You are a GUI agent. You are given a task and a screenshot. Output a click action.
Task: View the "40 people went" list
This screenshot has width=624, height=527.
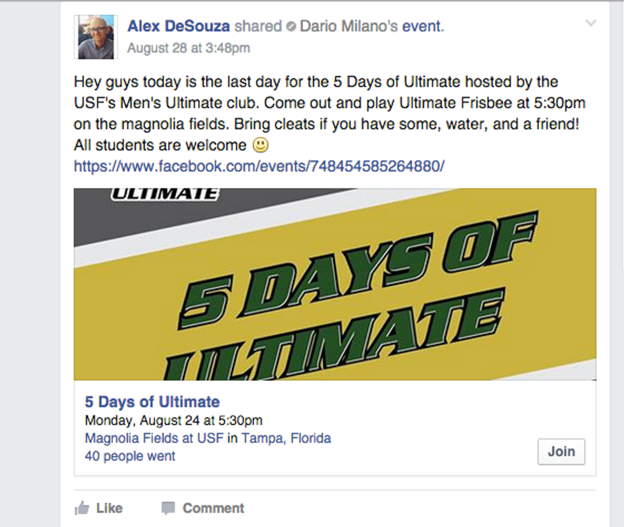point(130,456)
